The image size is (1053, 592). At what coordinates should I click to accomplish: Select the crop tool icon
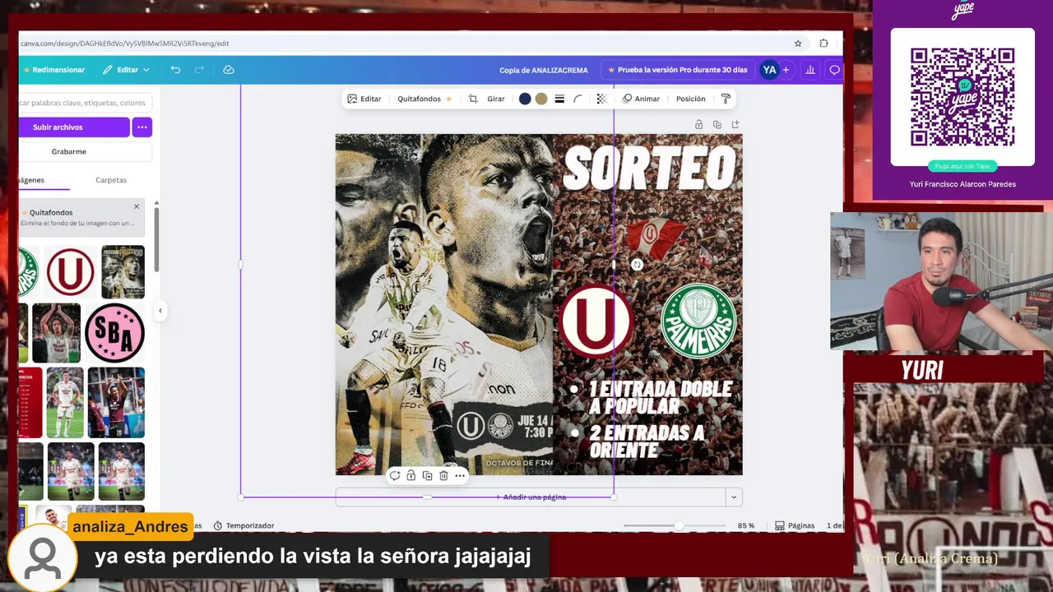pyautogui.click(x=473, y=99)
